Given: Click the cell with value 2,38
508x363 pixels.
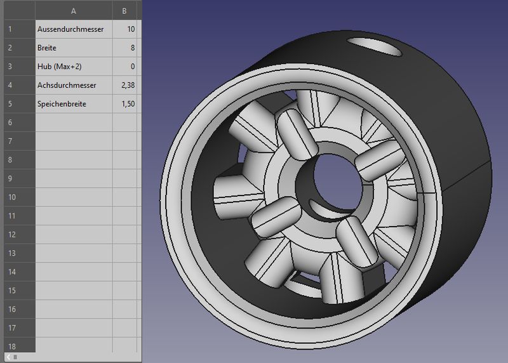Looking at the screenshot, I should (124, 85).
